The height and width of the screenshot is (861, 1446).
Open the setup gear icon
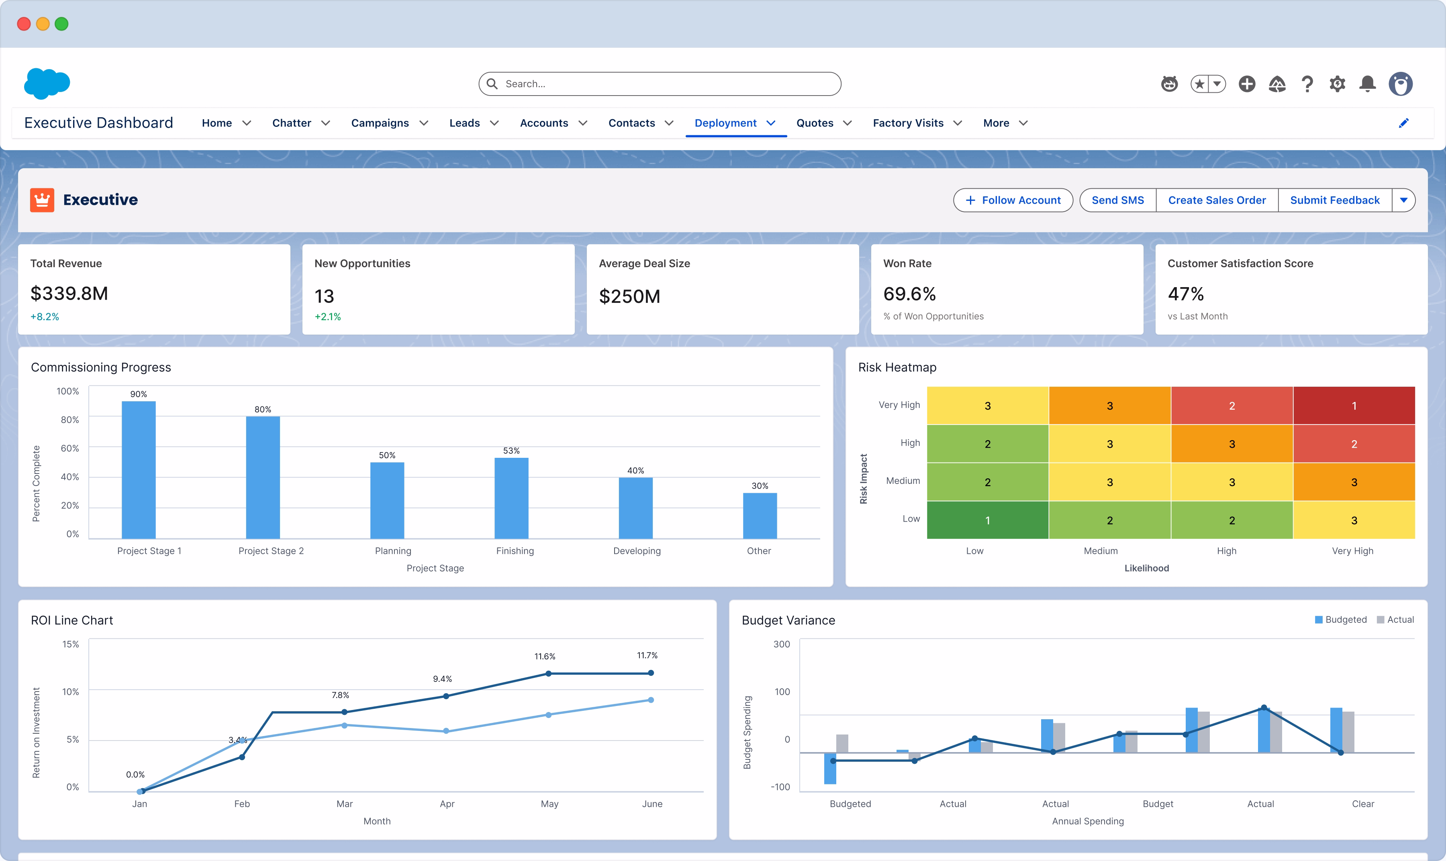[1338, 84]
